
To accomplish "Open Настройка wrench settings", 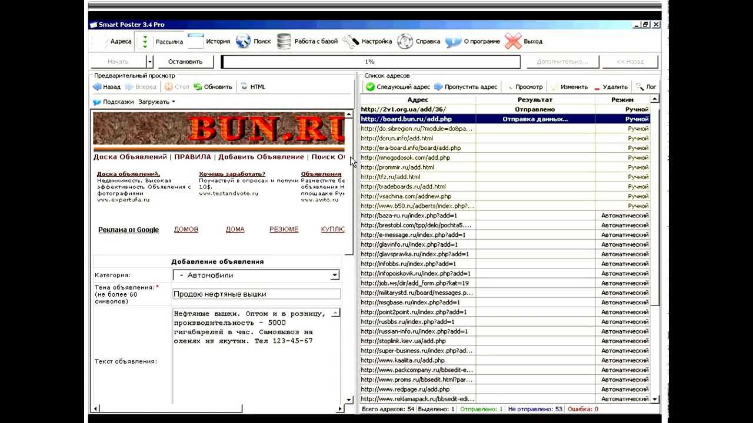I will [x=368, y=42].
